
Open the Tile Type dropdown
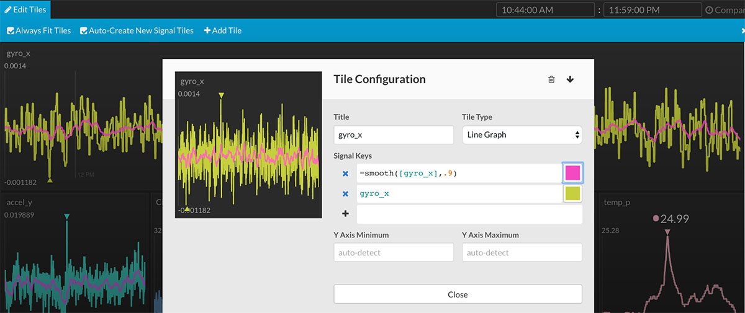click(x=521, y=134)
